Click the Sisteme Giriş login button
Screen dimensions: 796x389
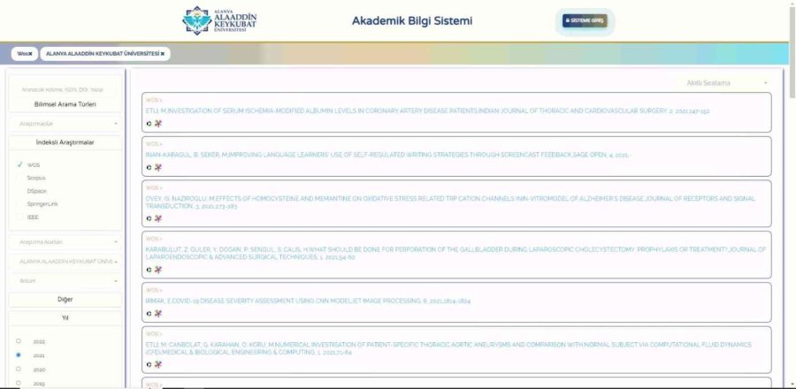coord(586,20)
